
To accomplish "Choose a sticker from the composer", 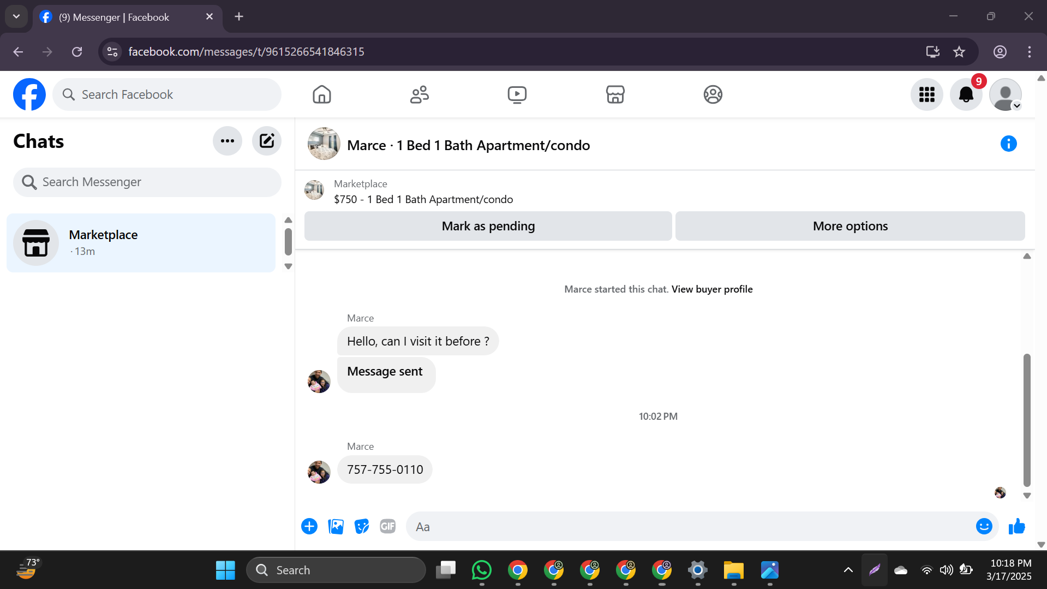I will pos(362,526).
